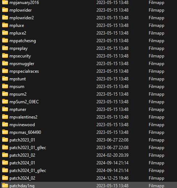Select the mpspecialraces folder name
Viewport: 177px width, 188px height.
click(24, 71)
